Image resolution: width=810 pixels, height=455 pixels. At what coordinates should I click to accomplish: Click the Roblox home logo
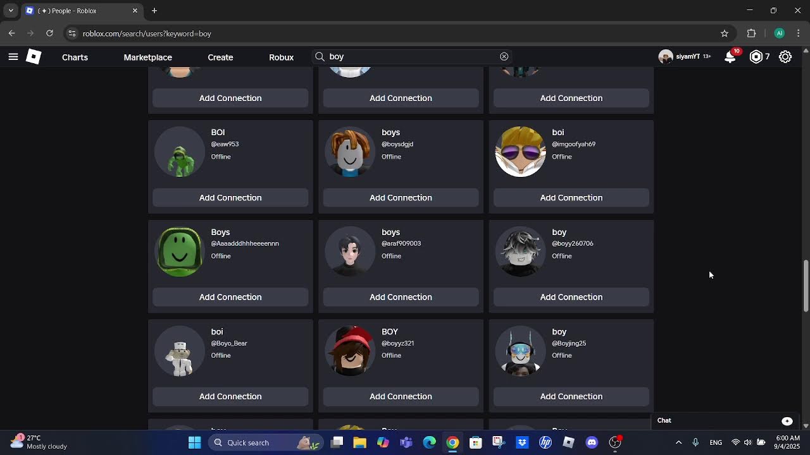coord(34,57)
